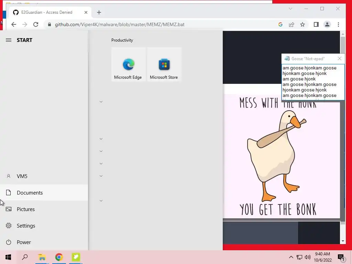This screenshot has height=264, width=352.
Task: Open Microsoft Store tile in Start menu
Action: [x=164, y=64]
